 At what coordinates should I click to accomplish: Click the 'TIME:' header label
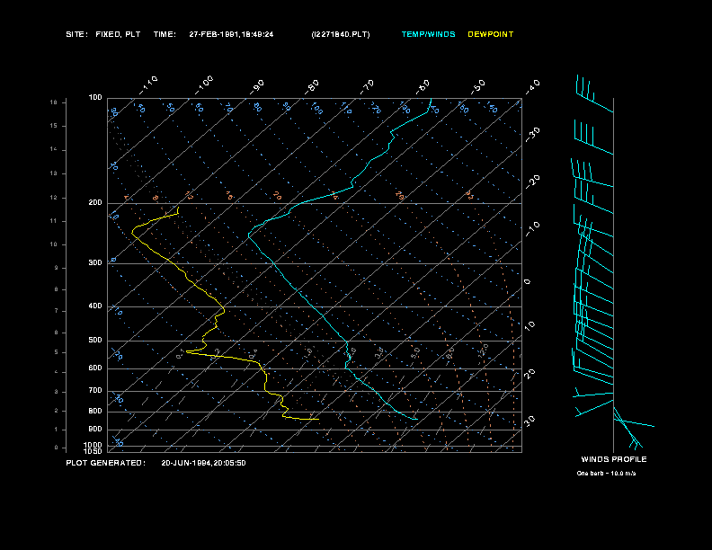tap(165, 34)
